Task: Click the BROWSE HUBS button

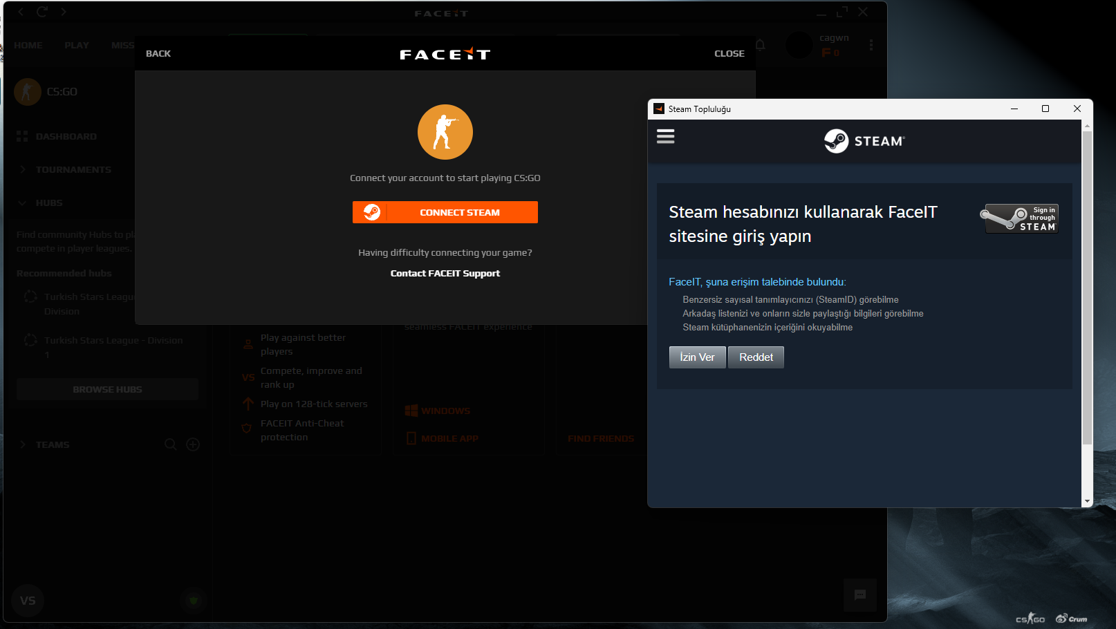Action: (108, 390)
